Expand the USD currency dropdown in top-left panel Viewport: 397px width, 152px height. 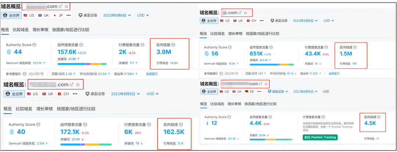143,15
